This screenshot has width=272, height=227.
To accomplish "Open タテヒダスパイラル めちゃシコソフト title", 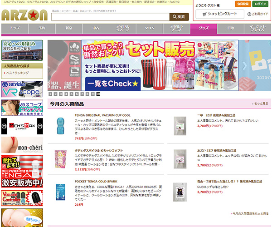I will (x=99, y=151).
